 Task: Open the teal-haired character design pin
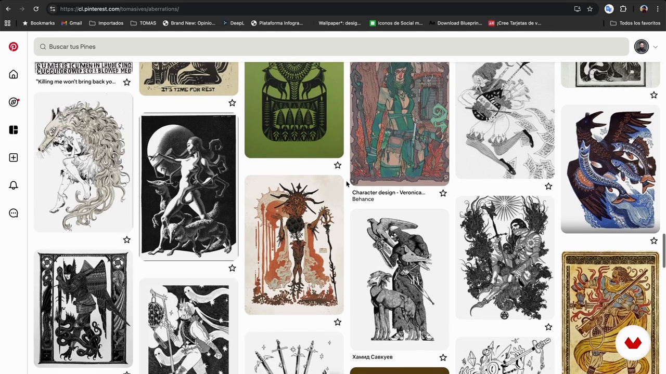400,123
